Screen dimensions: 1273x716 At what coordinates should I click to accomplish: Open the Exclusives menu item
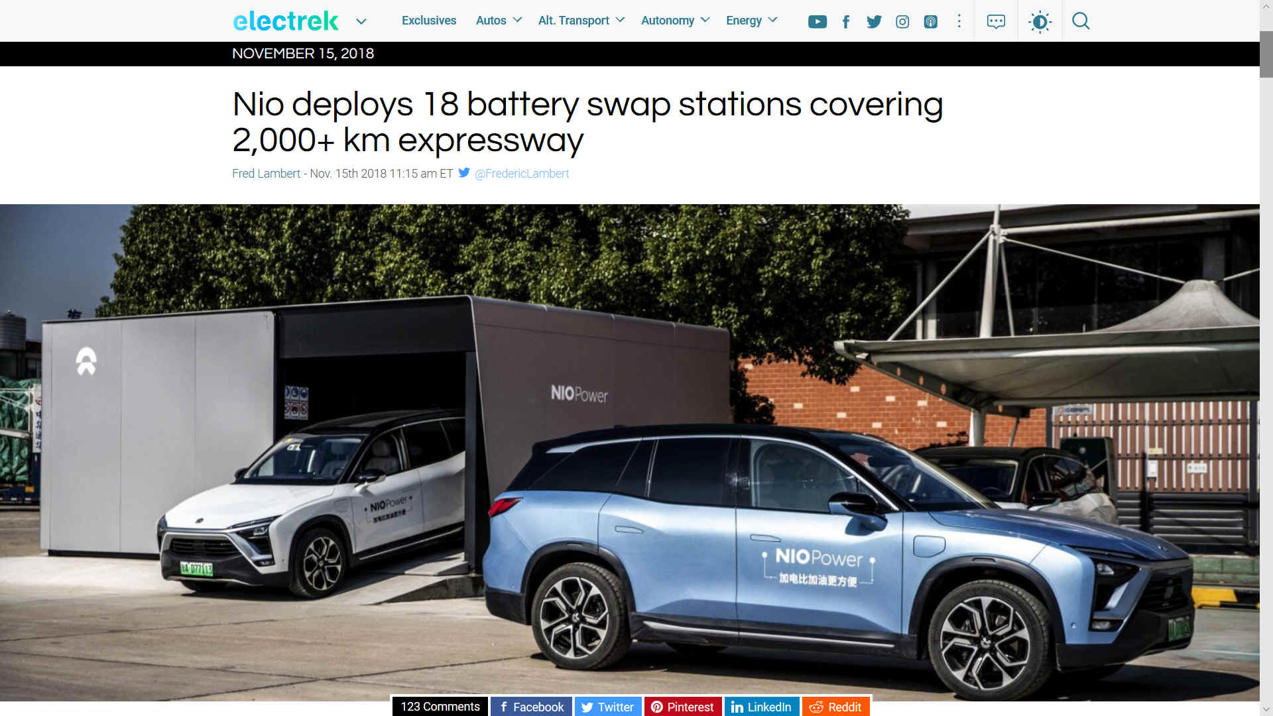coord(429,21)
